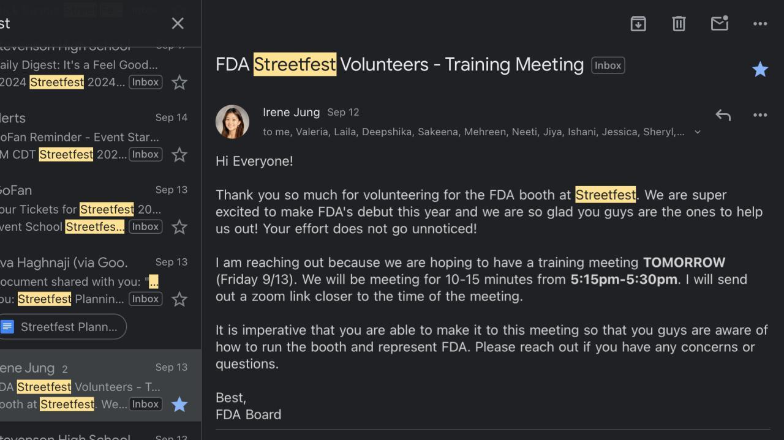This screenshot has height=440, width=784.
Task: Click the Inbox label beside the subject
Action: coord(608,65)
